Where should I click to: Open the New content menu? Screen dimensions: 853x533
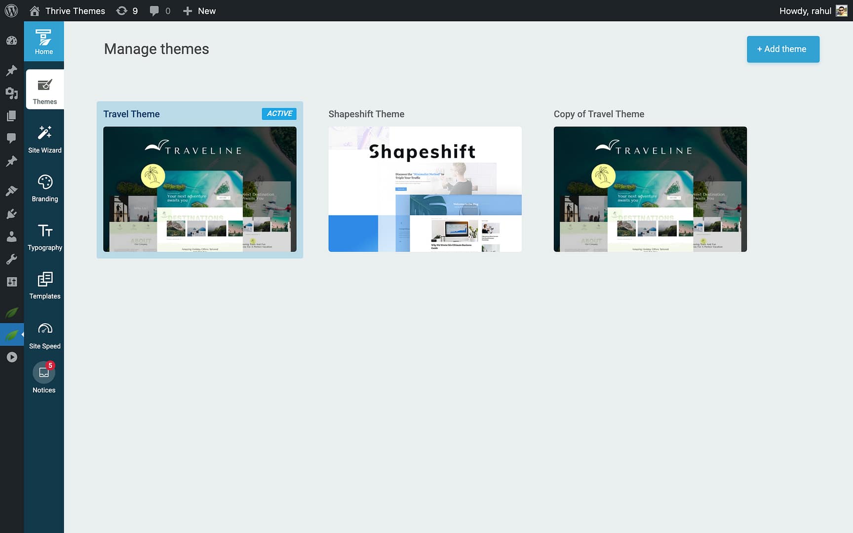(199, 10)
